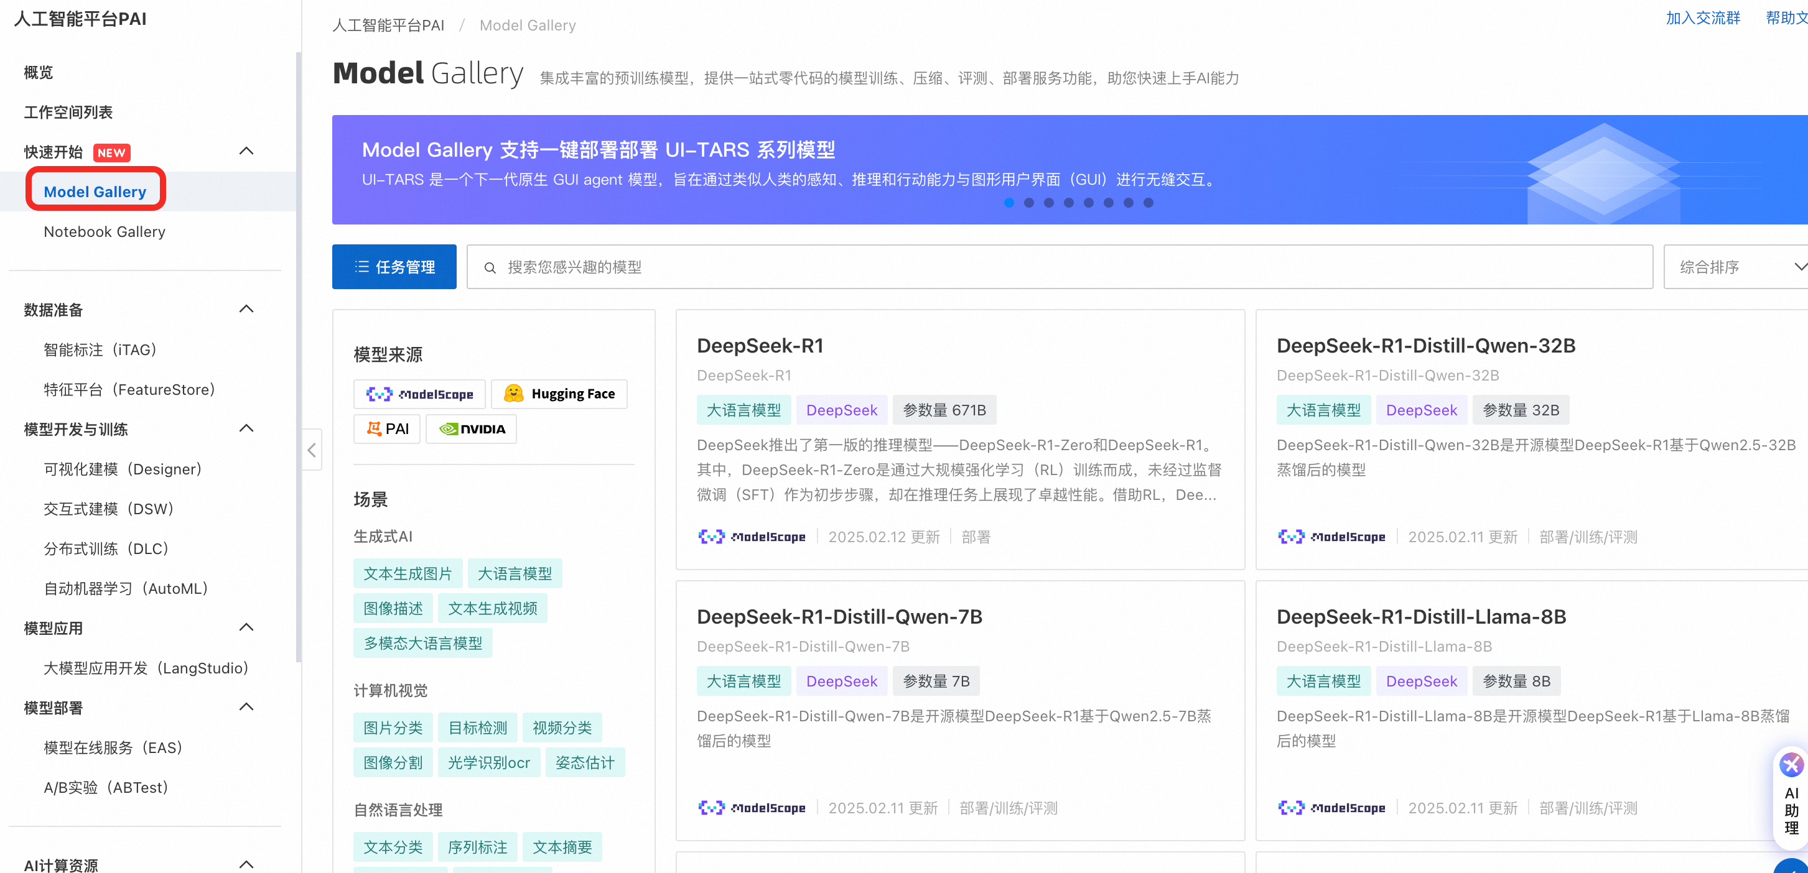Filter models by PAI source
Viewport: 1808px width, 873px height.
coord(387,429)
